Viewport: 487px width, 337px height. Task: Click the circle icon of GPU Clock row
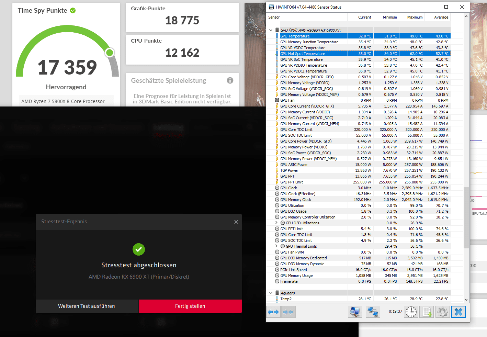[277, 188]
